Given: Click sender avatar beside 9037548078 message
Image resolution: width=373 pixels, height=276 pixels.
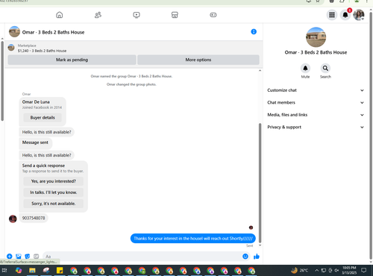Looking at the screenshot, I should (13, 219).
